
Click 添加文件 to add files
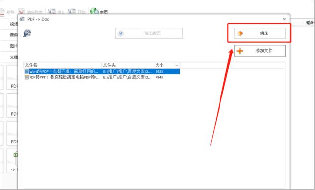pyautogui.click(x=260, y=51)
